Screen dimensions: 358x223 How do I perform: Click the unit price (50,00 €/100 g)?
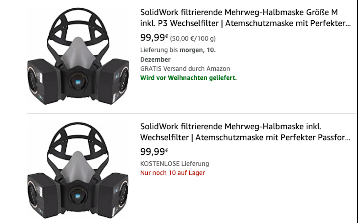click(193, 38)
